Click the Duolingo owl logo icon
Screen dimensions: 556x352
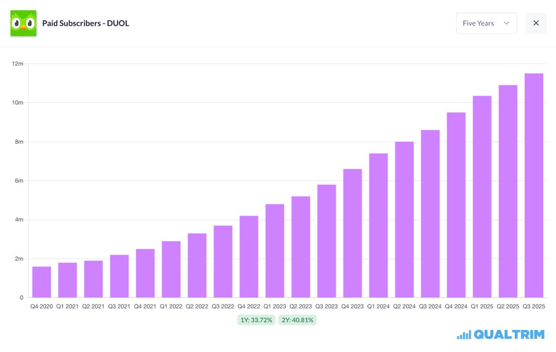point(23,23)
